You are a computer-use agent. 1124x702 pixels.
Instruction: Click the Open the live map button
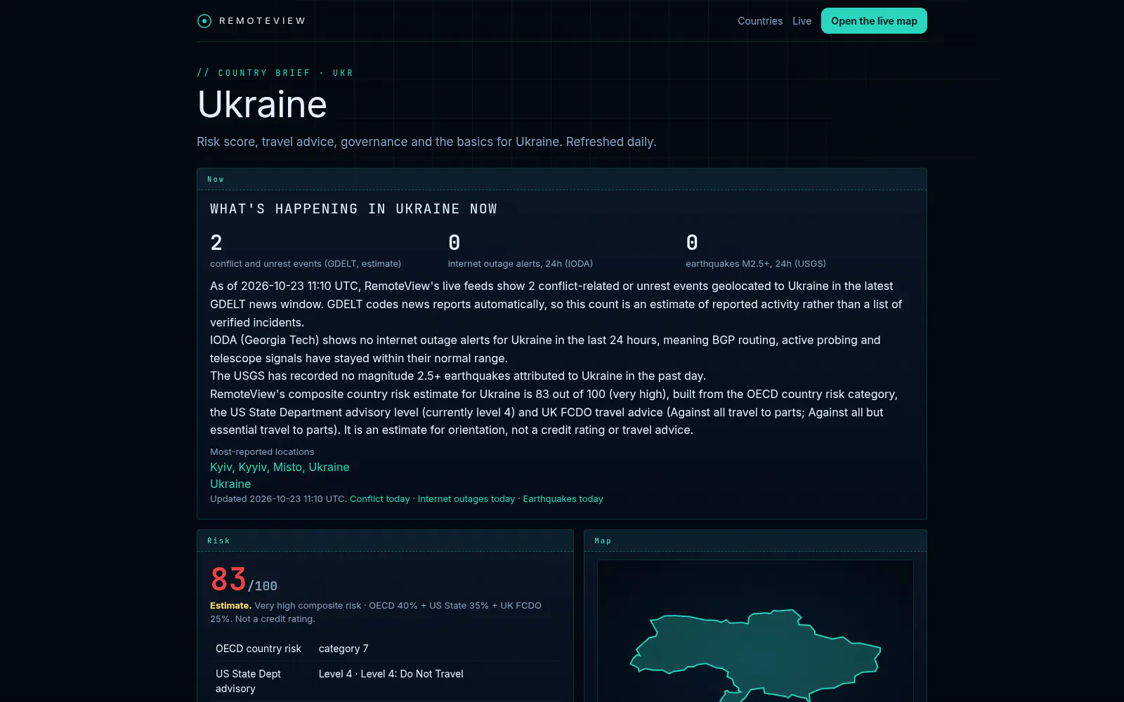(874, 21)
